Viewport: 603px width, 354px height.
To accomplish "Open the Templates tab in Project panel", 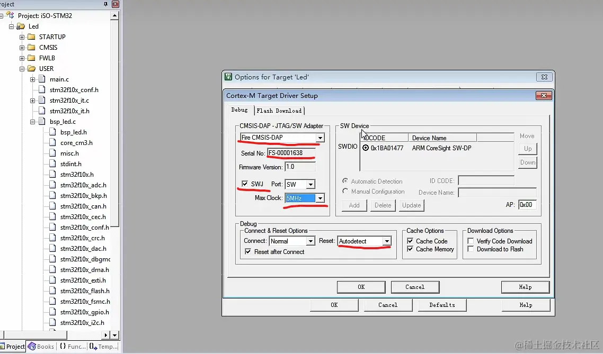I will click(103, 346).
